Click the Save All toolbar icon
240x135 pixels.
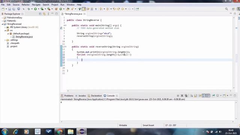tap(13, 9)
